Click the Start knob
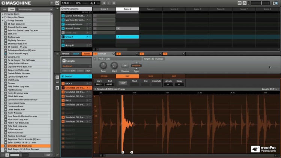 coord(114,66)
